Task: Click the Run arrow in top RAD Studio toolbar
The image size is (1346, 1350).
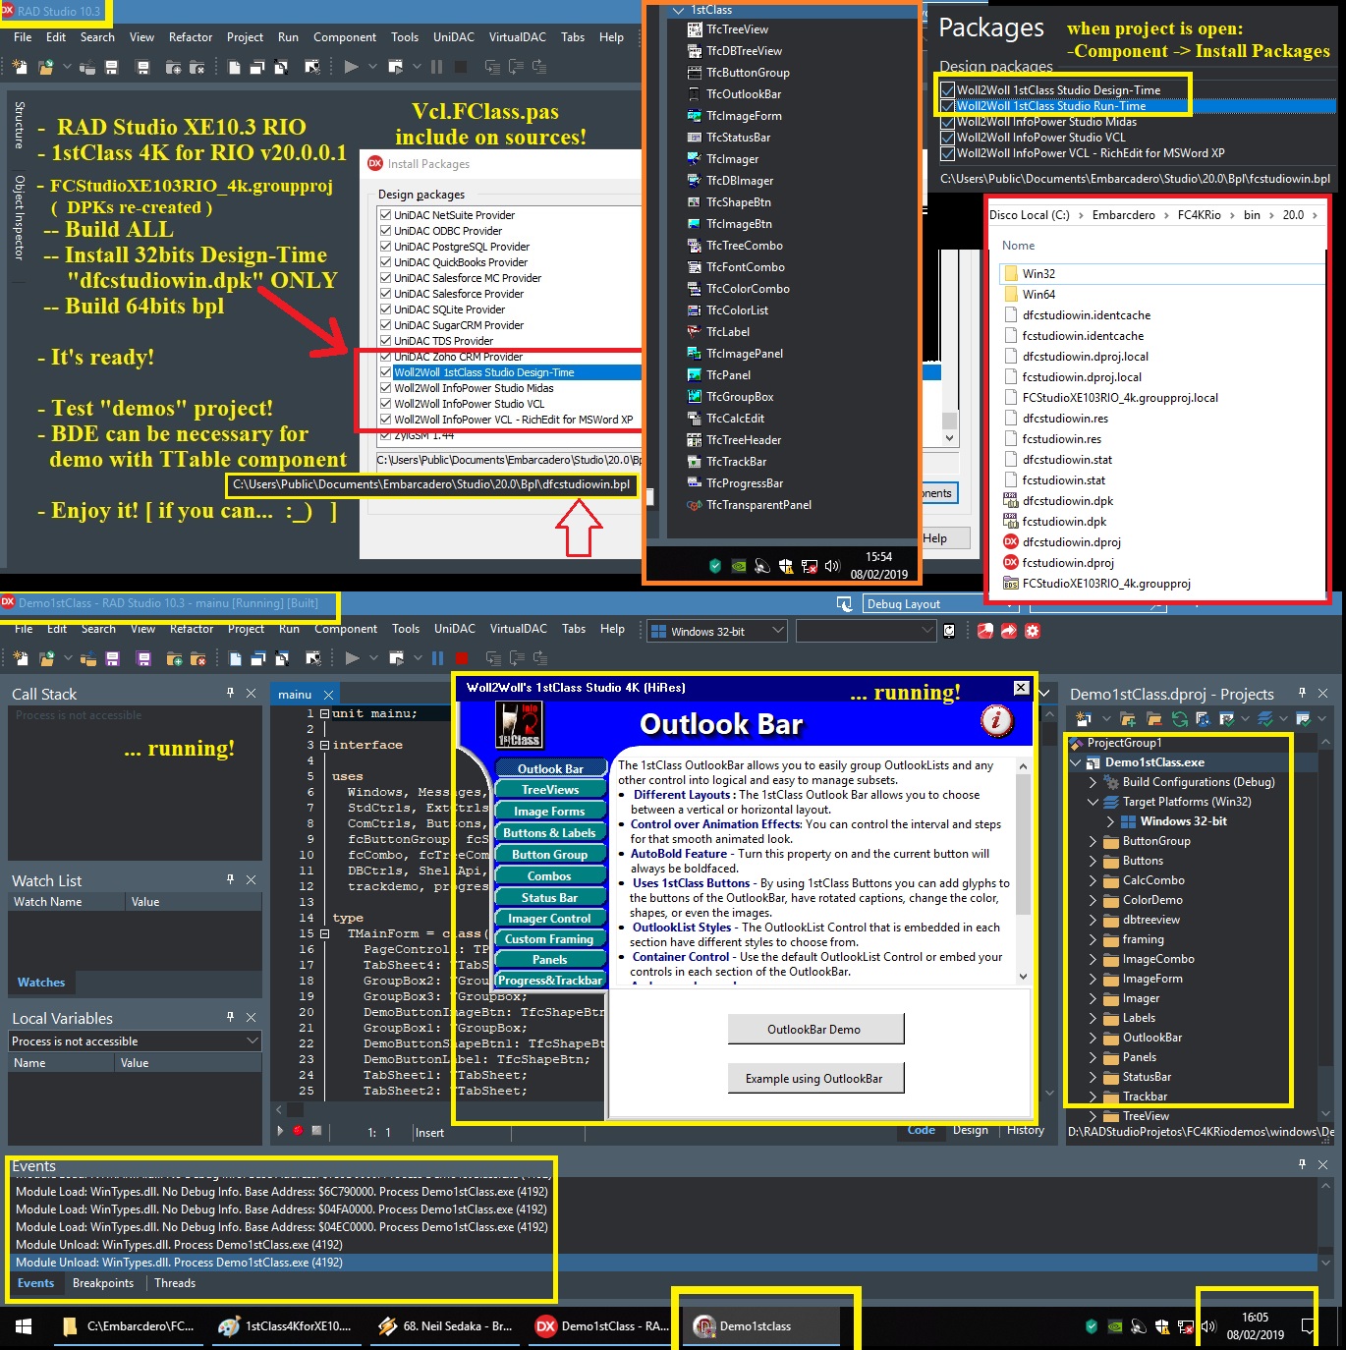Action: coord(351,67)
